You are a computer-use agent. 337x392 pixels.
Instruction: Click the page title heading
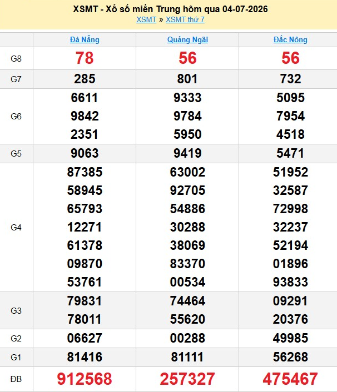coord(170,9)
